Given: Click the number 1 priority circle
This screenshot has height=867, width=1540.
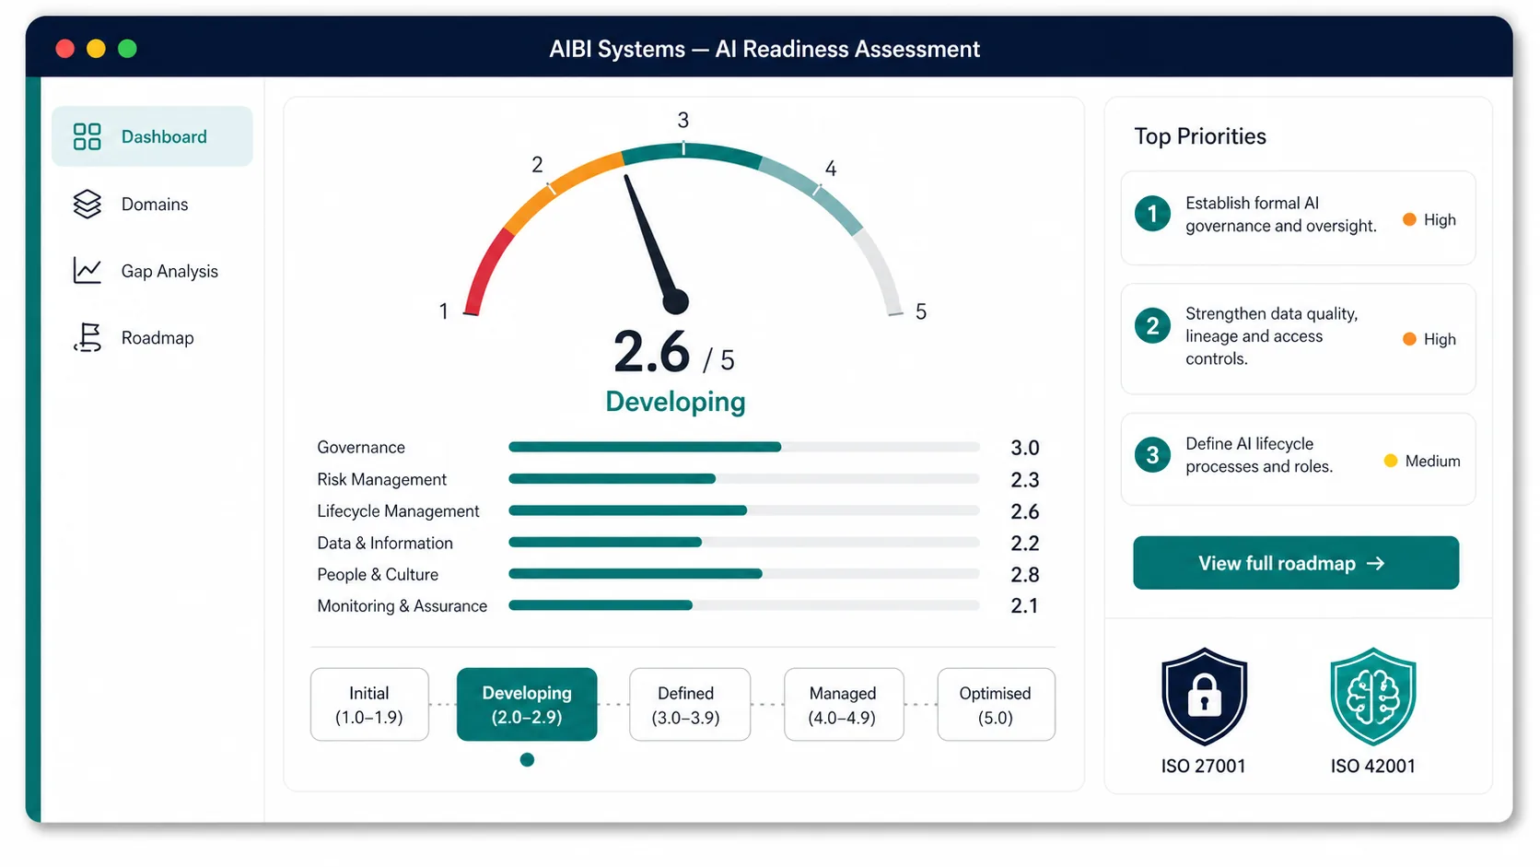Looking at the screenshot, I should click(1152, 214).
